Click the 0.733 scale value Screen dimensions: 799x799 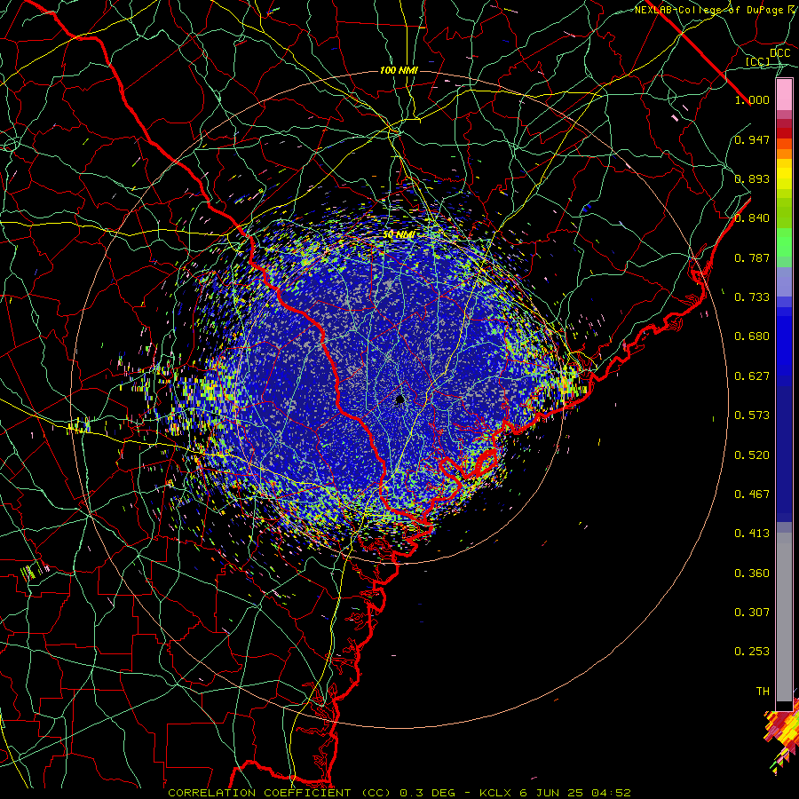coord(752,297)
